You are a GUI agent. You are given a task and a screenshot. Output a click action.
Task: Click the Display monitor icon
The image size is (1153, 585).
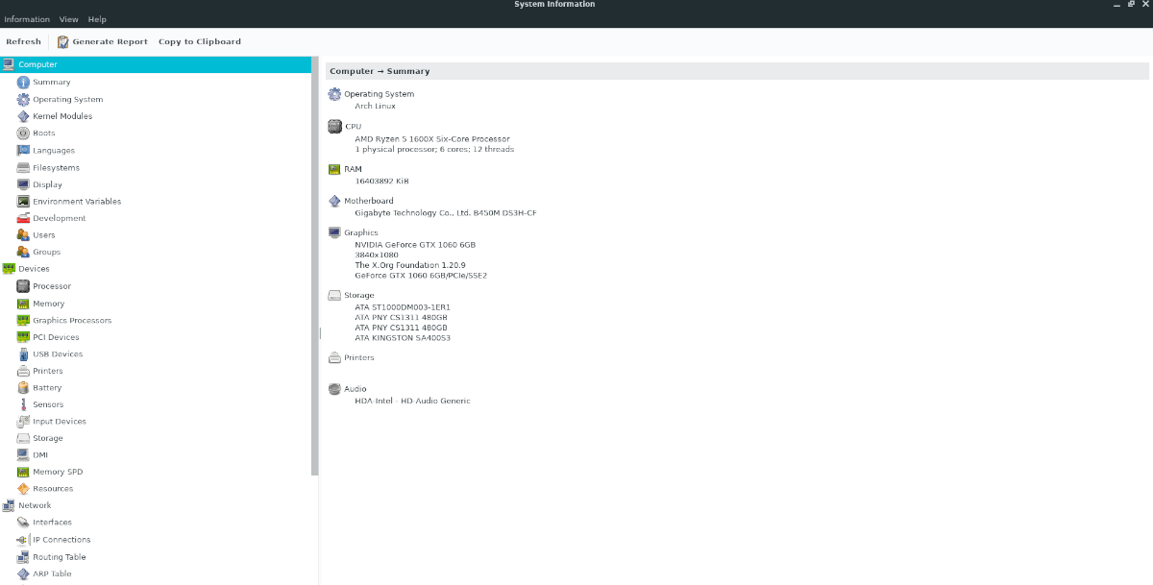point(24,184)
